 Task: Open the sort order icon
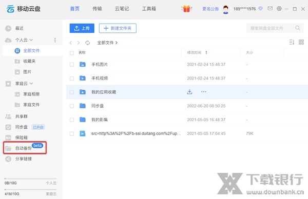[292, 42]
